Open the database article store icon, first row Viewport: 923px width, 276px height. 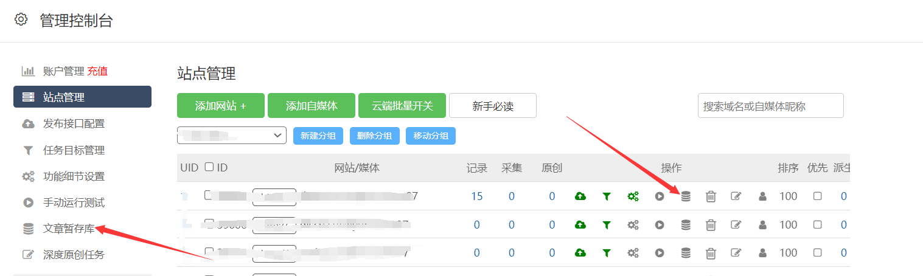click(x=686, y=196)
